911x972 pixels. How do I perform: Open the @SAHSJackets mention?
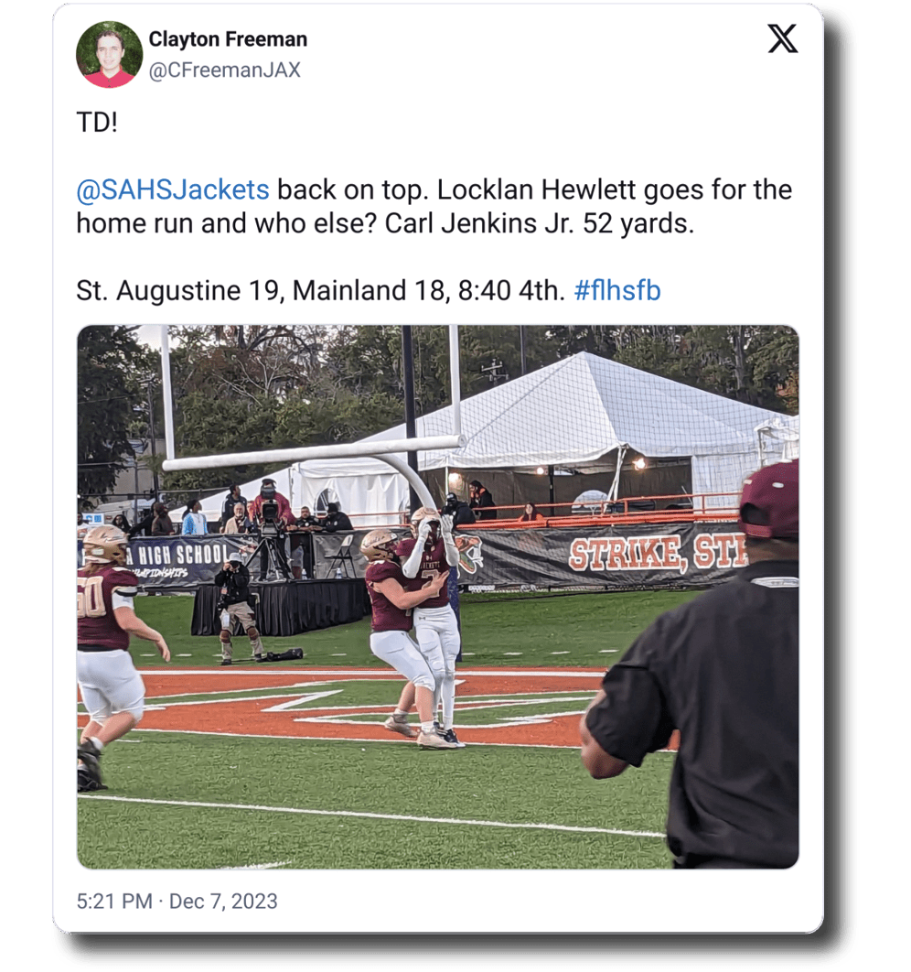[x=173, y=189]
